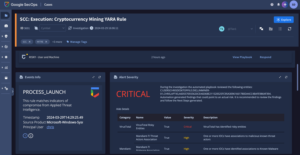Image resolution: width=300 pixels, height=155 pixels.
Task: Click the Explore button
Action: 283,20
